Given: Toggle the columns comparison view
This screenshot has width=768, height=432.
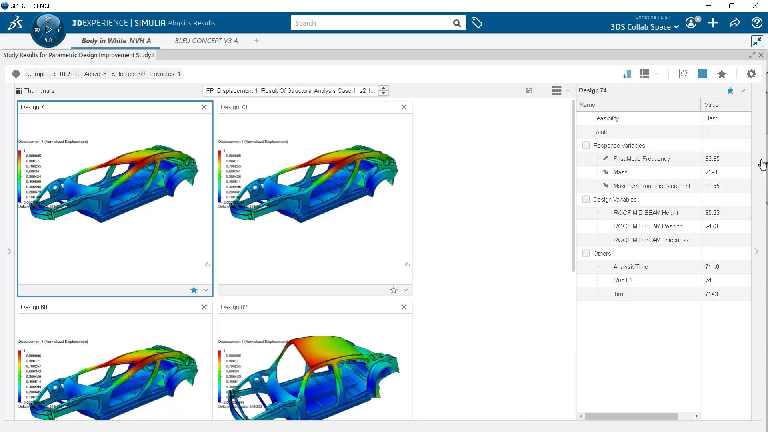Looking at the screenshot, I should click(702, 74).
